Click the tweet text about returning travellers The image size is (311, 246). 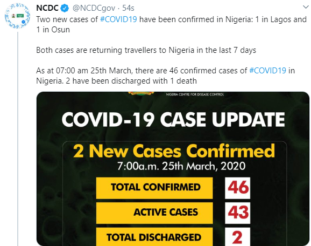146,50
